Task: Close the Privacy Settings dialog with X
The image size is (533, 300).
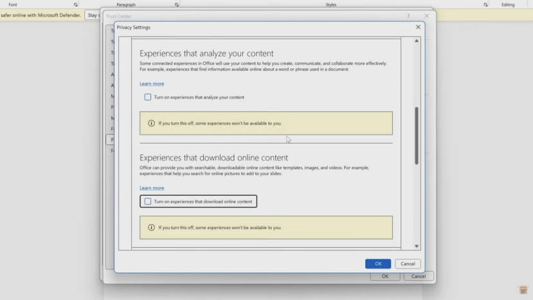Action: click(418, 27)
